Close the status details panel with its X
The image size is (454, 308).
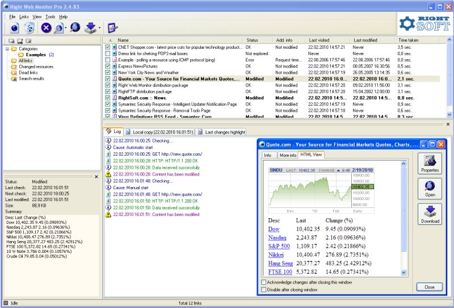pos(96,177)
